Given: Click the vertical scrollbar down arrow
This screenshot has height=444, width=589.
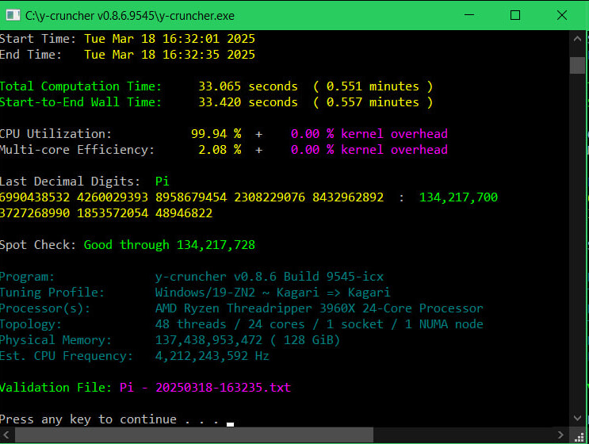Looking at the screenshot, I should click(577, 419).
